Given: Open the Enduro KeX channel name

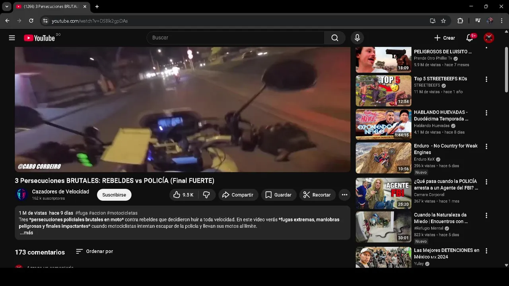Looking at the screenshot, I should point(424,159).
